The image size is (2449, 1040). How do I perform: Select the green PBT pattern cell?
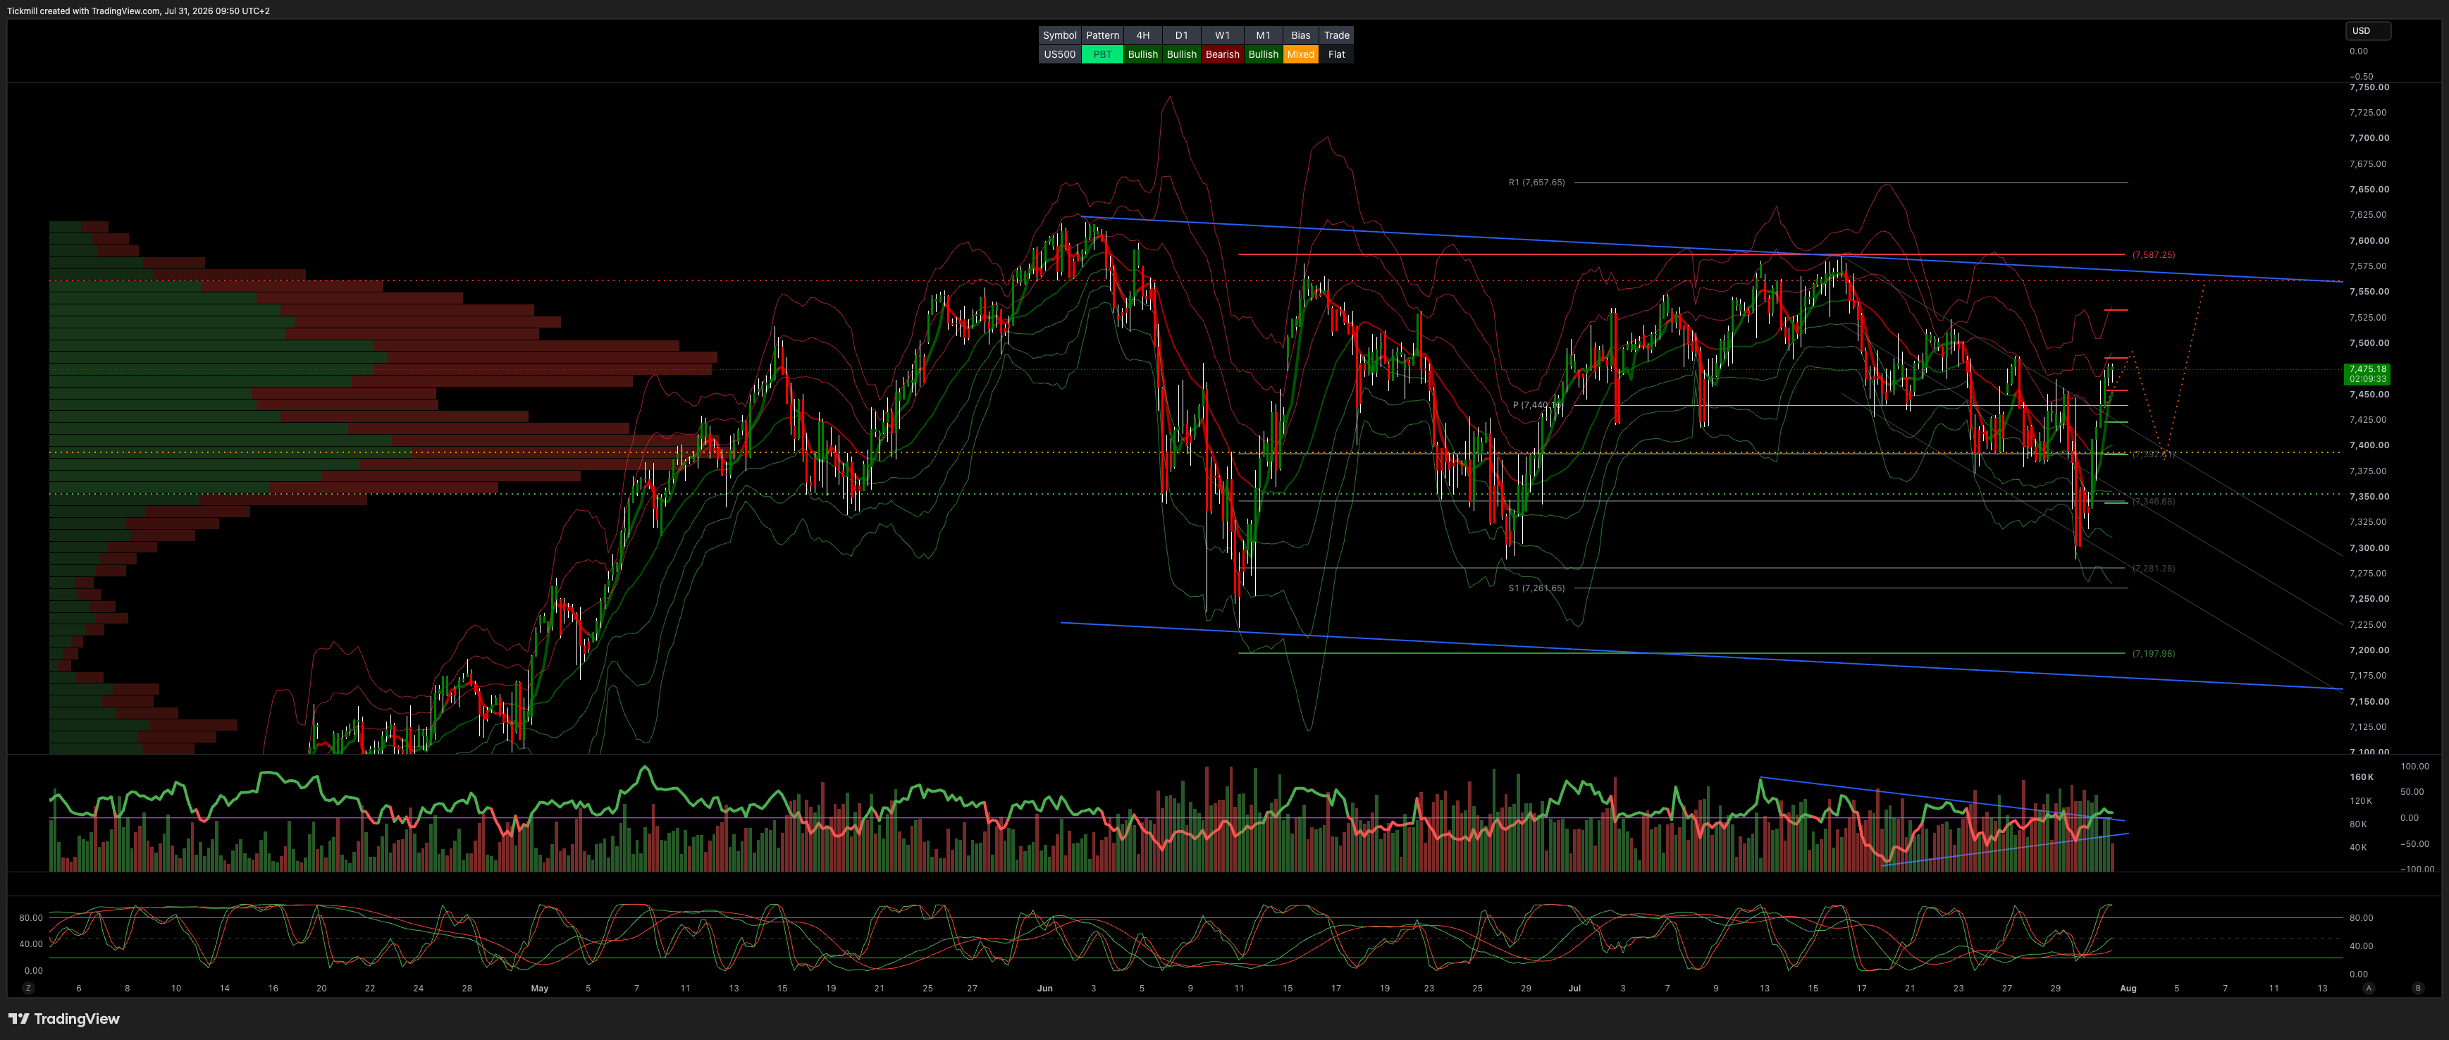1102,54
